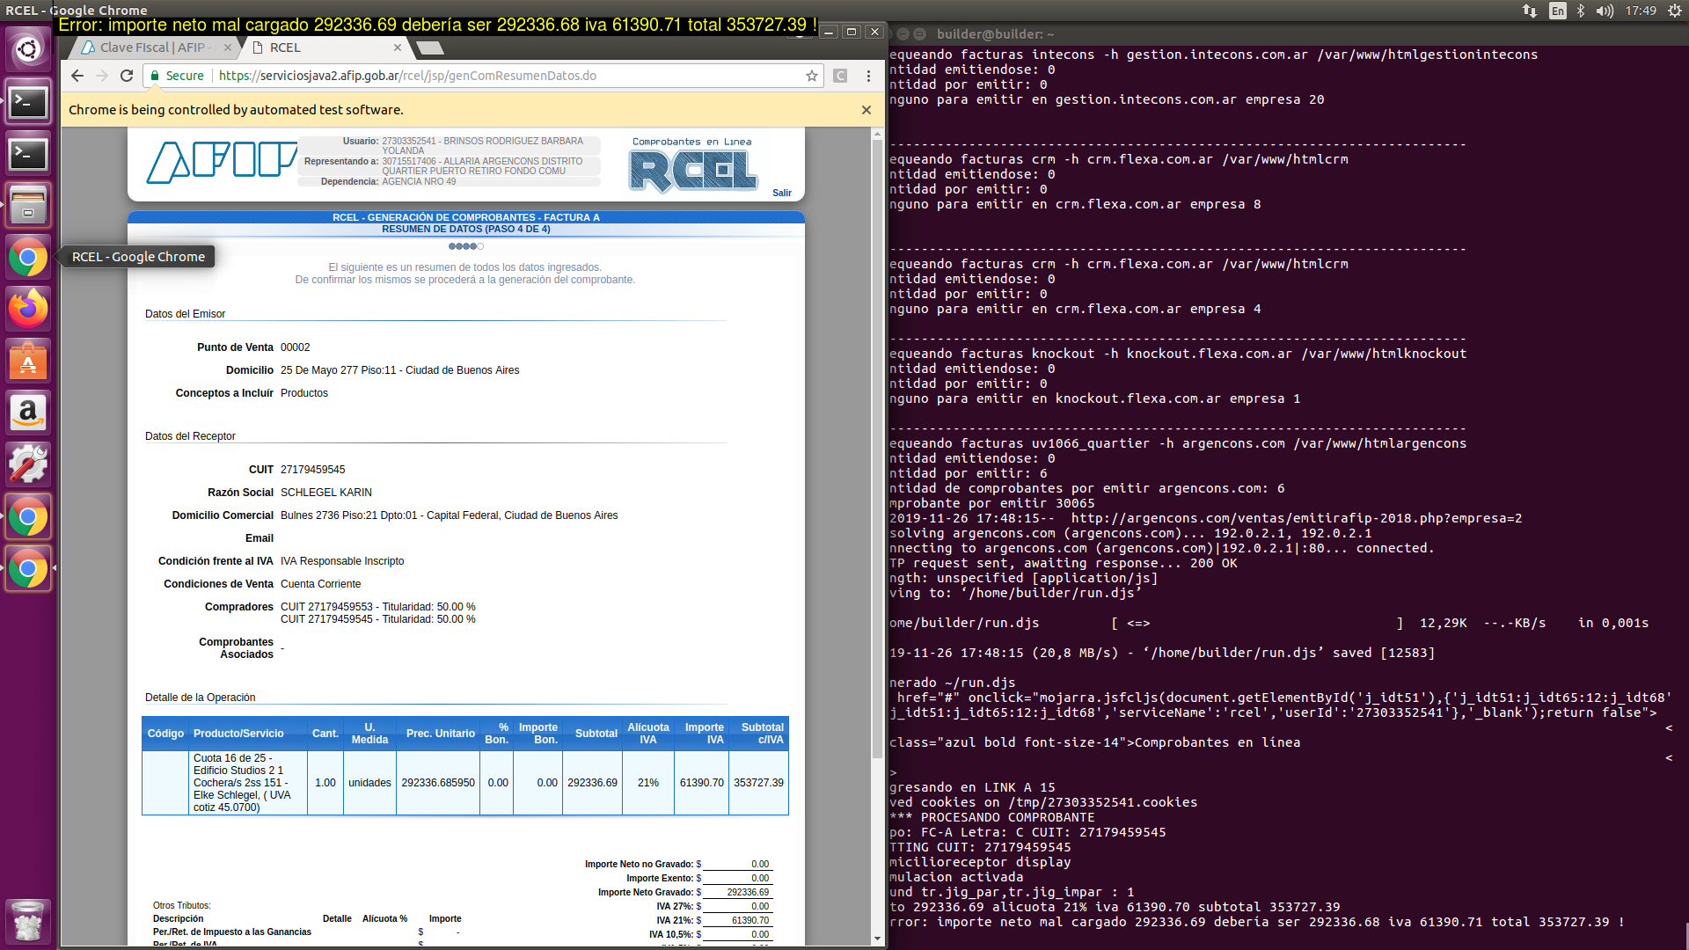The height and width of the screenshot is (950, 1689).
Task: Click the page vertical scrollbar thumb
Action: 877,449
